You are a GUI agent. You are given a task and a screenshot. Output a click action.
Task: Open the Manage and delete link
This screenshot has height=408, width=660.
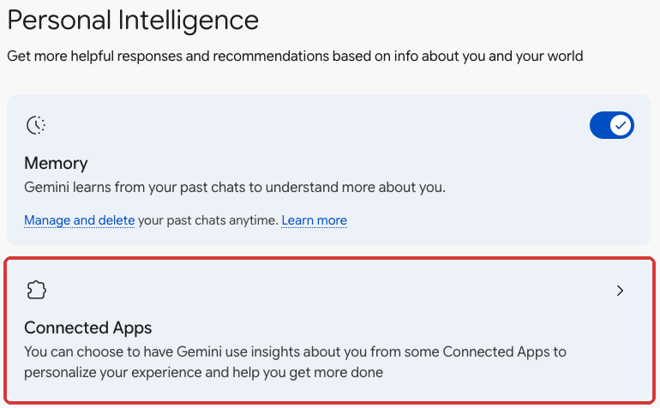click(79, 220)
